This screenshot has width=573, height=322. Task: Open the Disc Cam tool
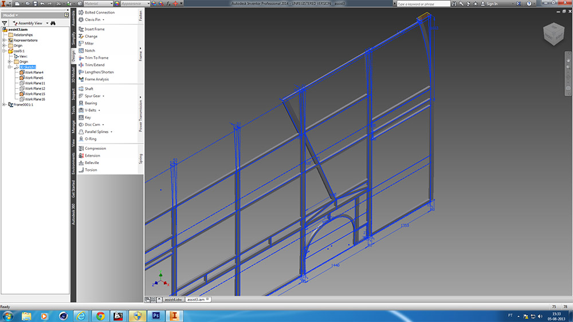89,124
